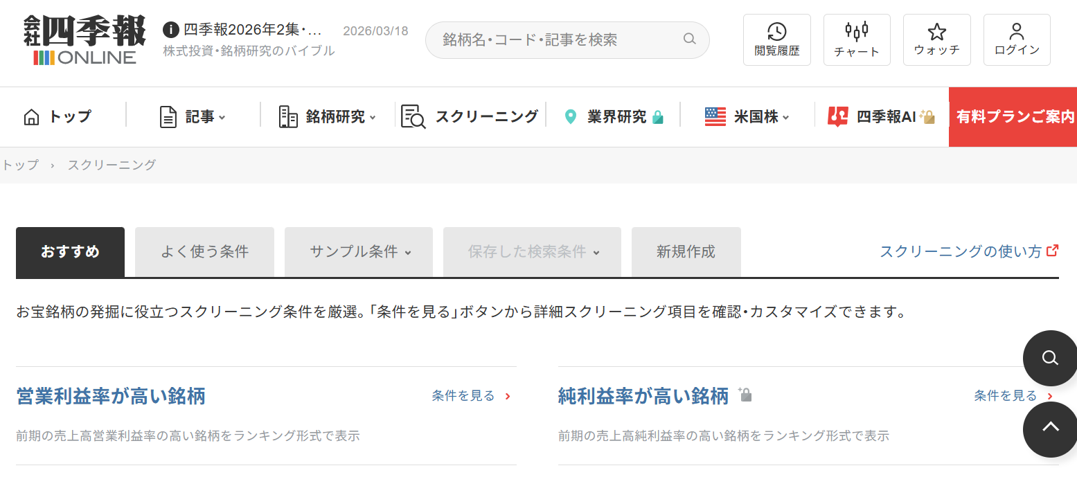Click the search magnifier in search box
Screen dimensions: 1077x477
689,39
